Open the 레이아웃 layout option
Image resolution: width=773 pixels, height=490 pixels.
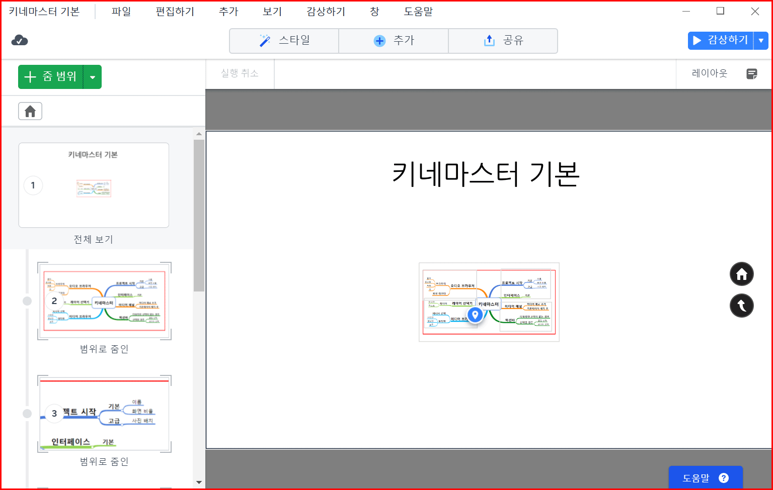click(x=710, y=73)
